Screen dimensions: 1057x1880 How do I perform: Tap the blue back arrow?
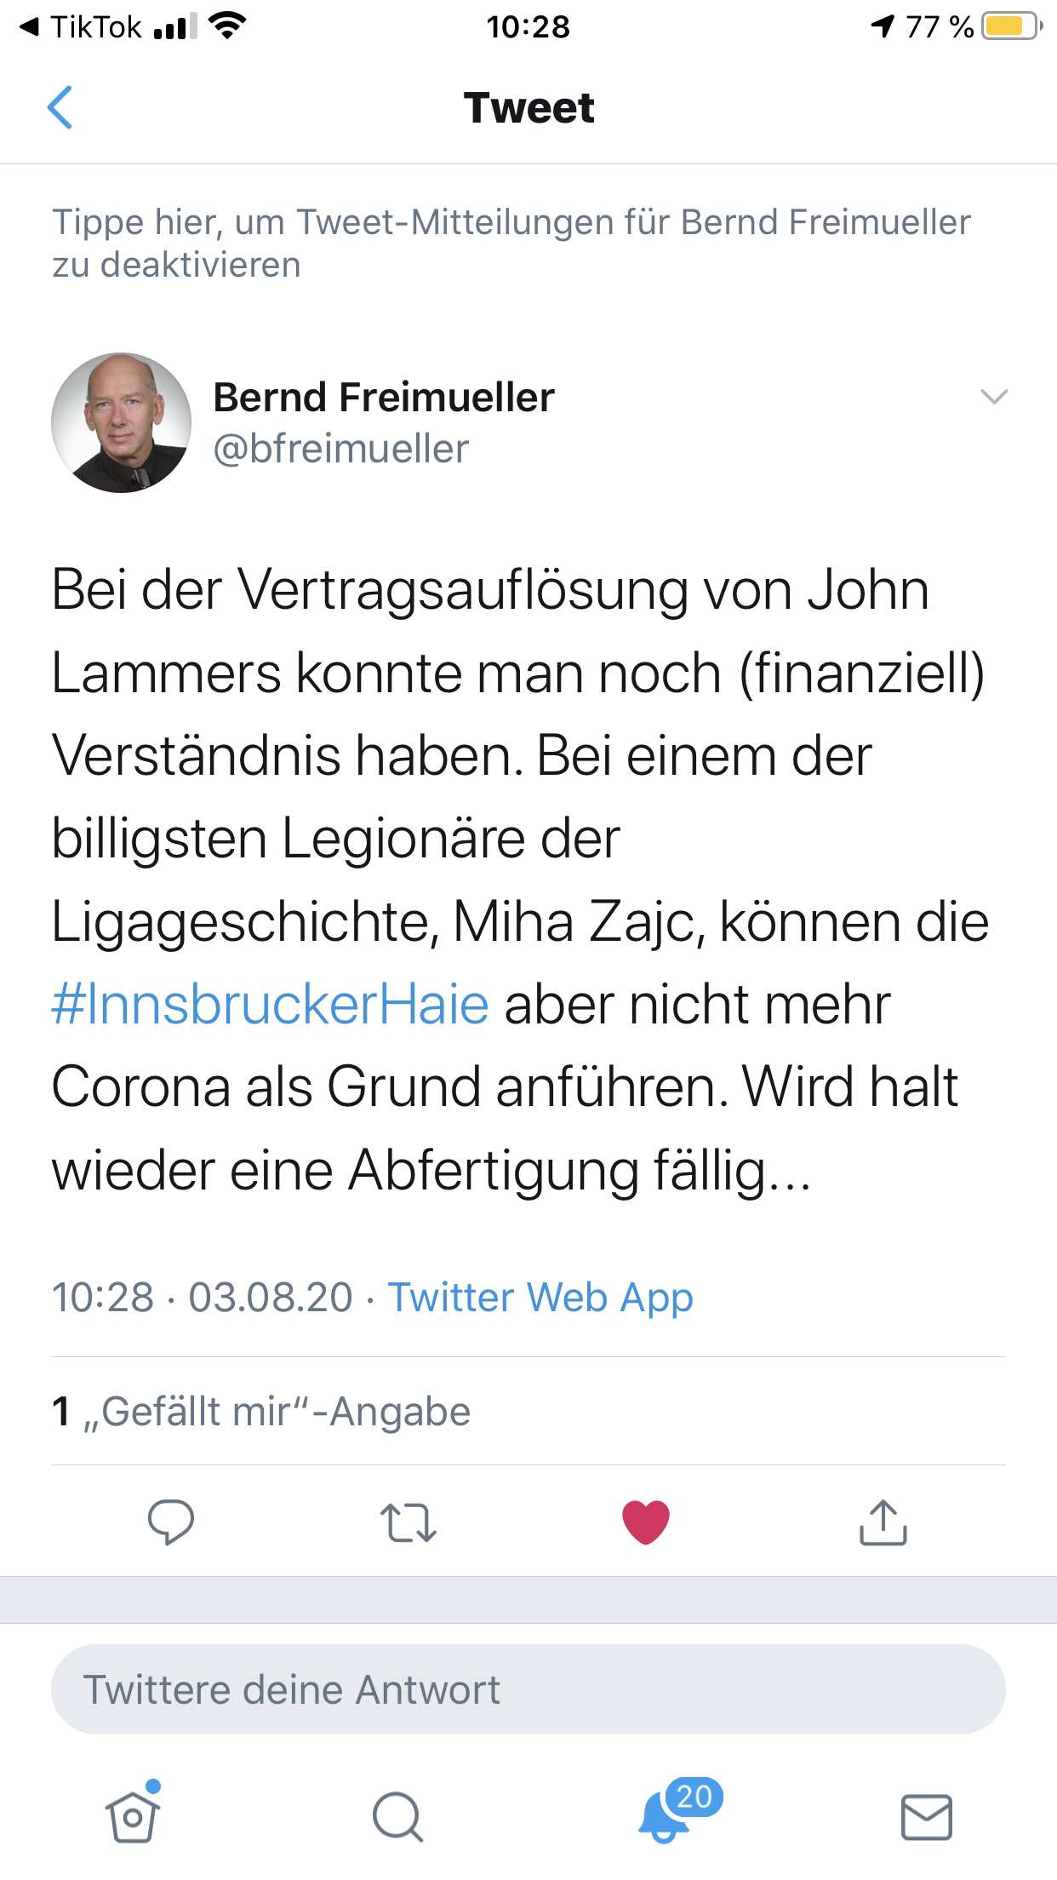[x=60, y=107]
